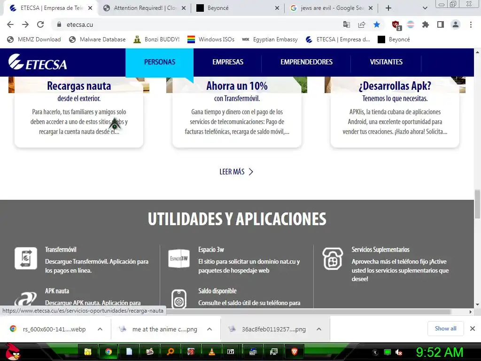Open the MEMZ Download bookmark

click(x=34, y=39)
